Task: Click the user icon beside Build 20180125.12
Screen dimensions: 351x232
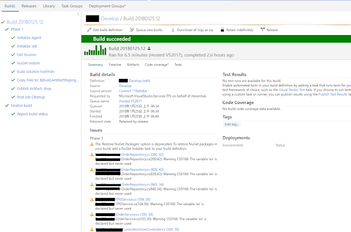Action: [149, 49]
